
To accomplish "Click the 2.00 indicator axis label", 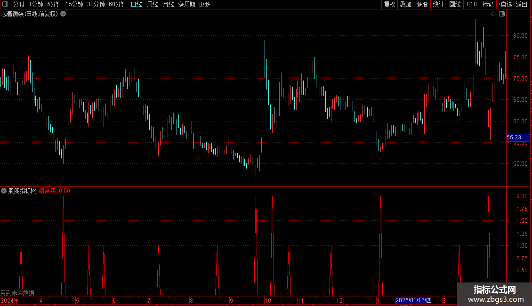I will [x=522, y=196].
